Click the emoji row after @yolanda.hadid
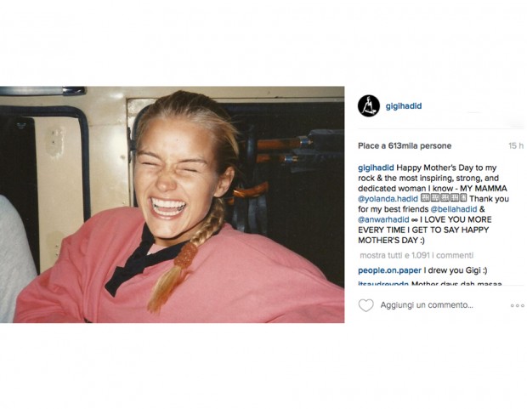Viewport: 527px width, 409px height. 444,198
